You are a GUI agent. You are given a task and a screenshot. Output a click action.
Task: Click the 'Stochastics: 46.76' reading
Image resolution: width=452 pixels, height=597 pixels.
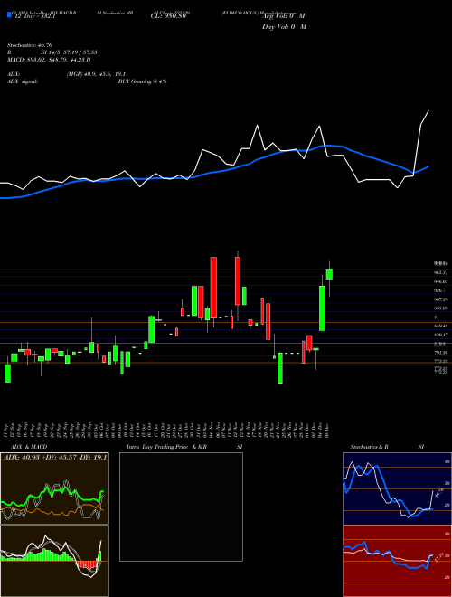pos(29,45)
